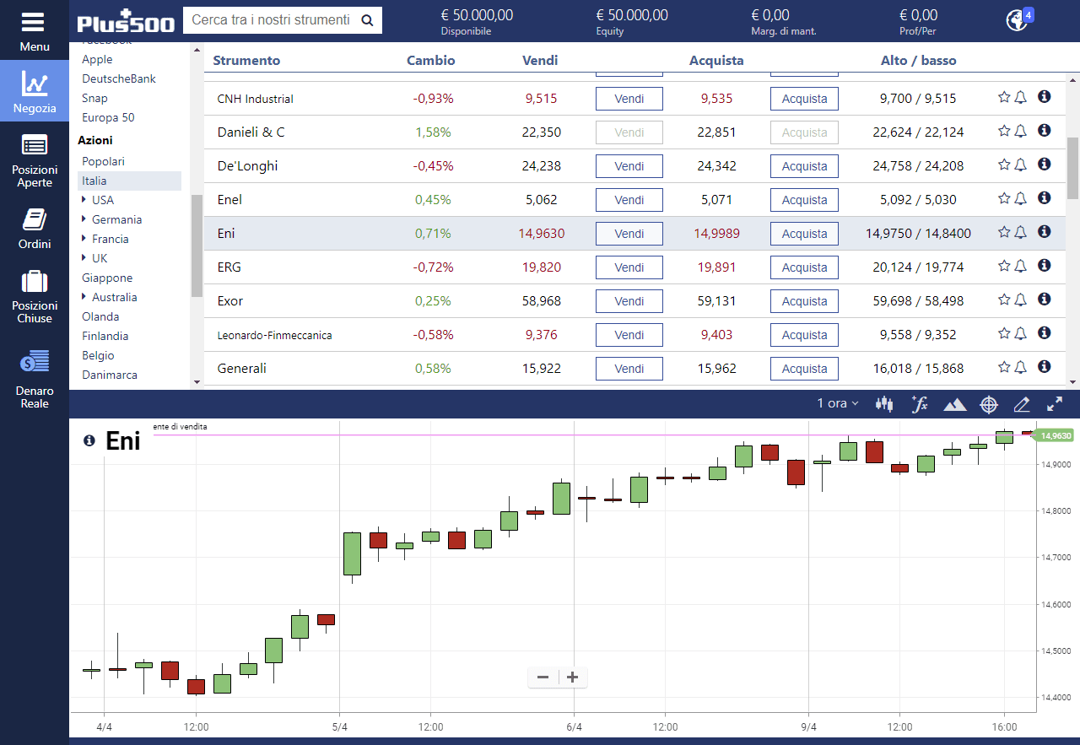The height and width of the screenshot is (745, 1080).
Task: Zoom in the chart with plus
Action: point(572,678)
